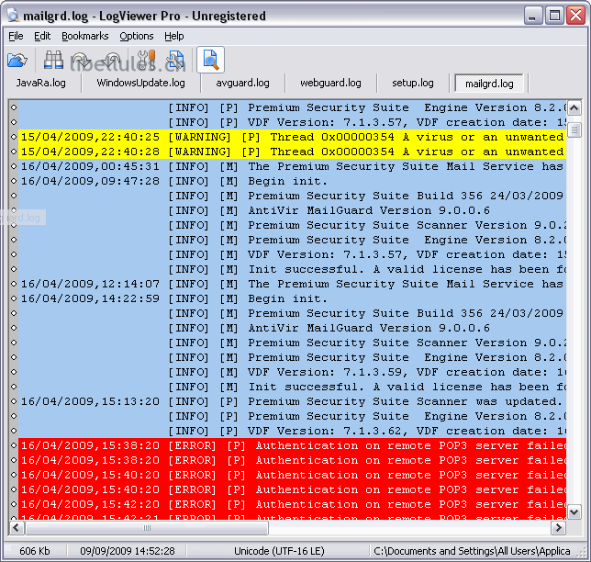The image size is (591, 562).
Task: Click the 09/09/2009 14:52:28 date status
Action: pyautogui.click(x=128, y=551)
